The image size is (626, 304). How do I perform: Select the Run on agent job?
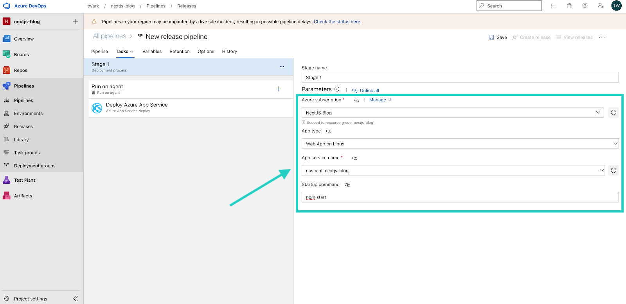point(191,89)
